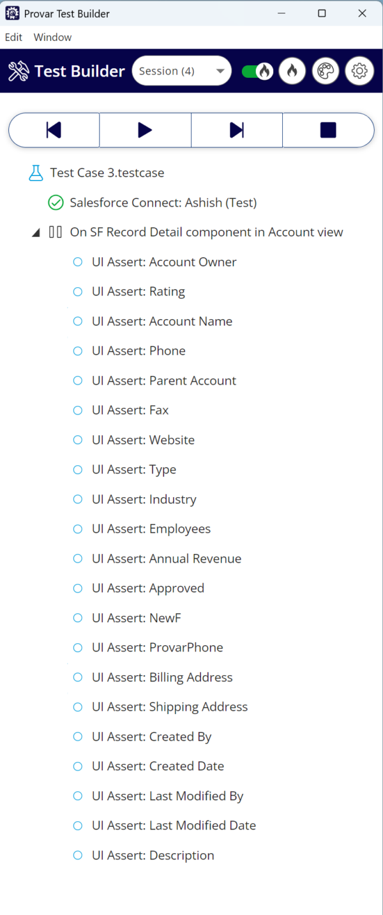The height and width of the screenshot is (915, 383).
Task: Open the Edit menu
Action: click(x=13, y=37)
